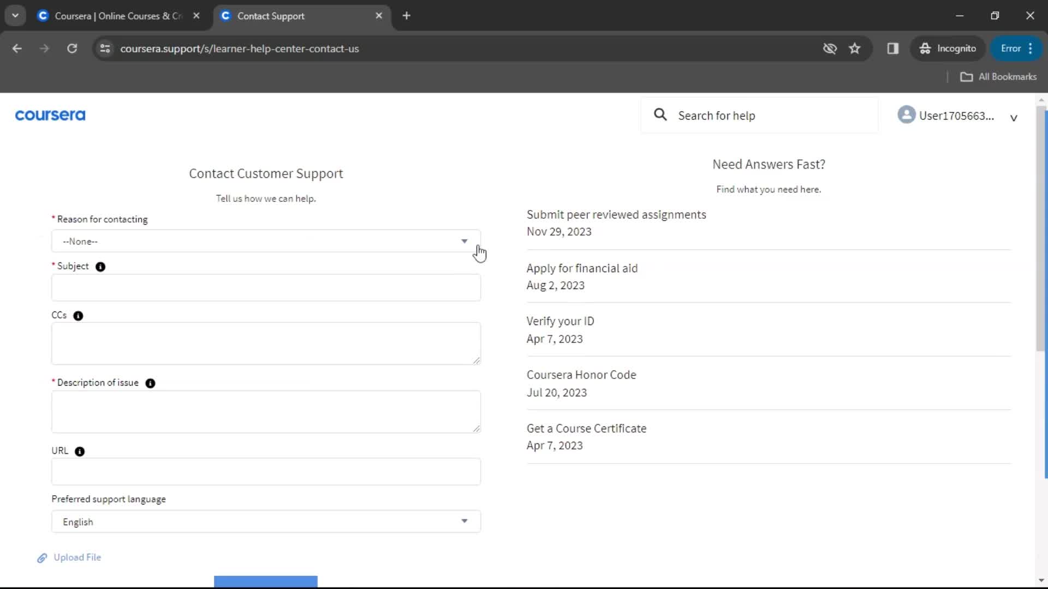This screenshot has height=589, width=1048.
Task: Click the Search for help field
Action: pyautogui.click(x=759, y=115)
